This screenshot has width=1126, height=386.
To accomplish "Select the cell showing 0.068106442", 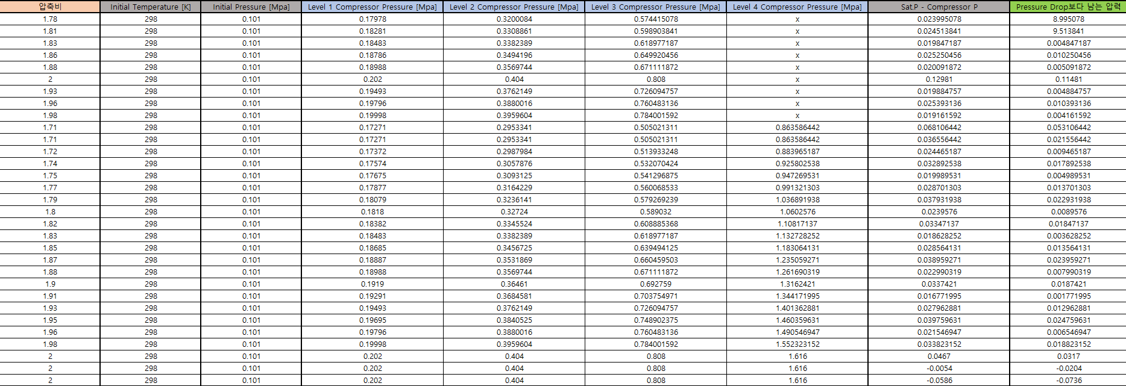I will click(x=939, y=127).
